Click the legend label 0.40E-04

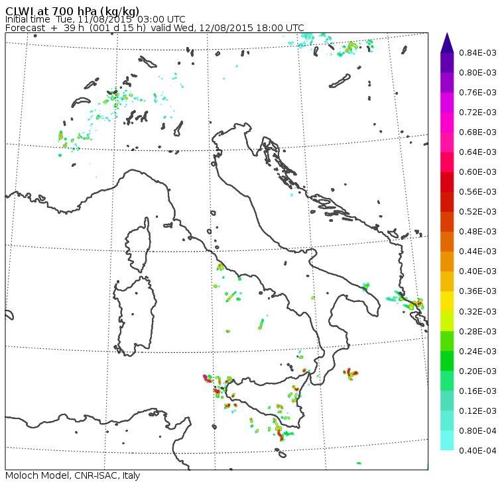coord(477,451)
